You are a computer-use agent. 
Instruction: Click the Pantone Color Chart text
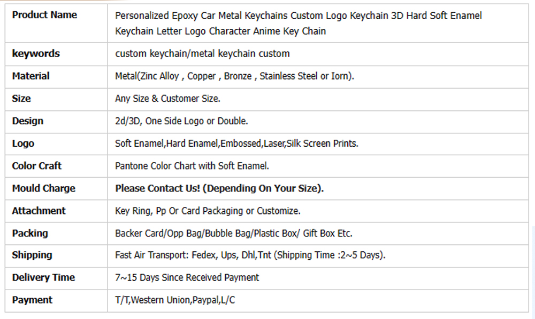point(192,166)
